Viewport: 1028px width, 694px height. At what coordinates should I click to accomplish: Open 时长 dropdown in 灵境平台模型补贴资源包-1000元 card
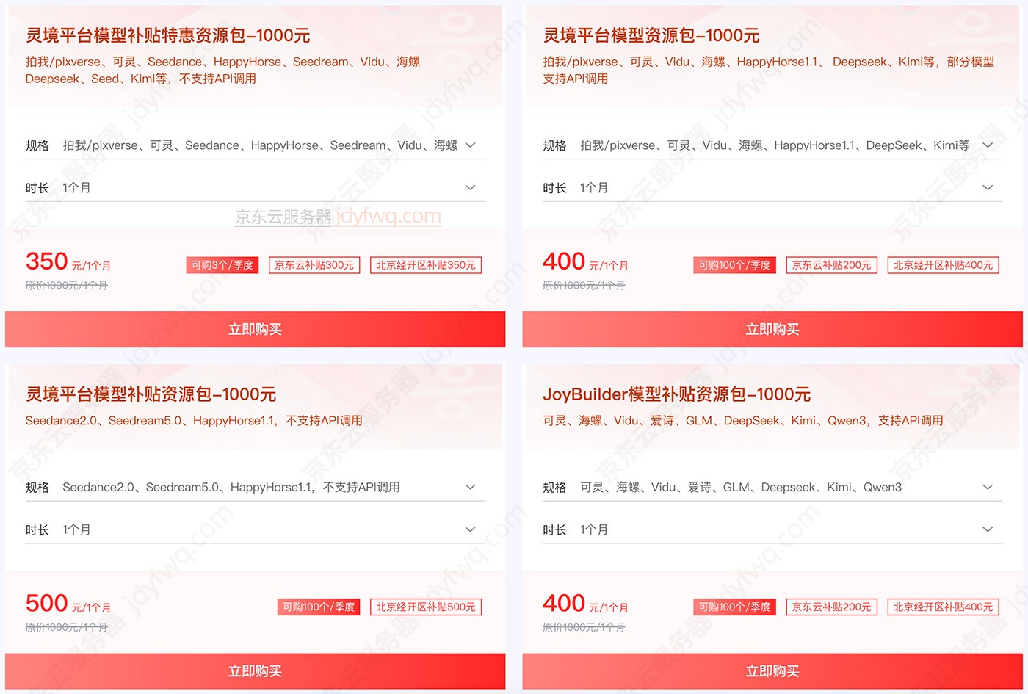tap(255, 529)
